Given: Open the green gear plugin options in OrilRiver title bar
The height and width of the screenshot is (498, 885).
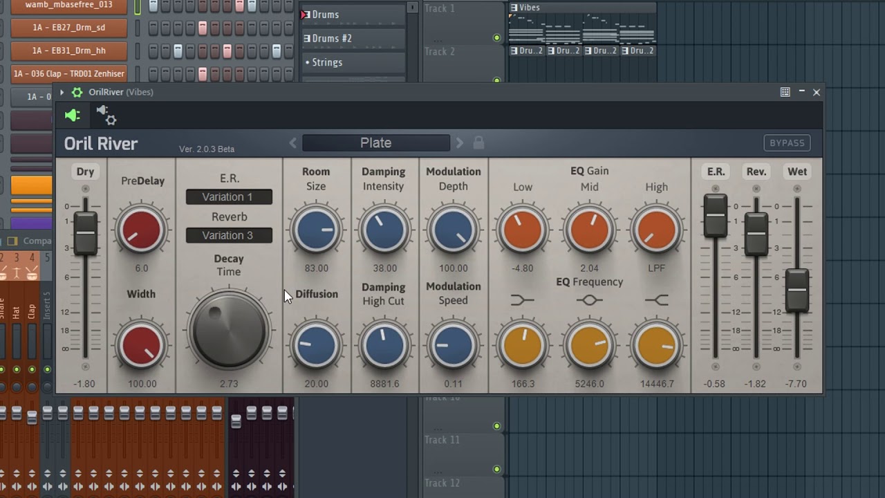Looking at the screenshot, I should coord(77,92).
